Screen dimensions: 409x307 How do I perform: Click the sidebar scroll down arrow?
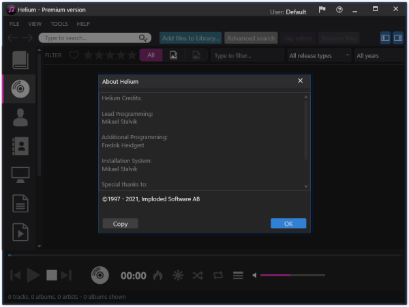pos(40,246)
